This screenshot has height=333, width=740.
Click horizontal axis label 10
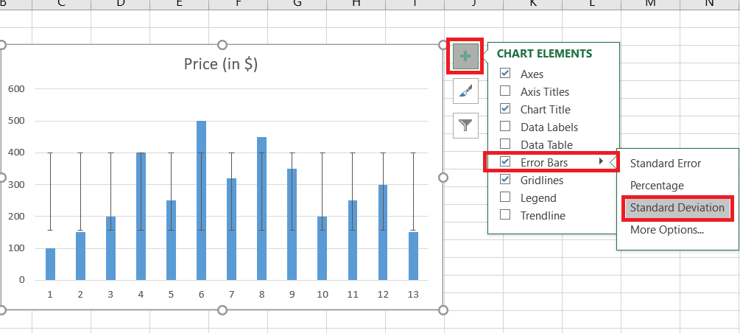point(323,294)
